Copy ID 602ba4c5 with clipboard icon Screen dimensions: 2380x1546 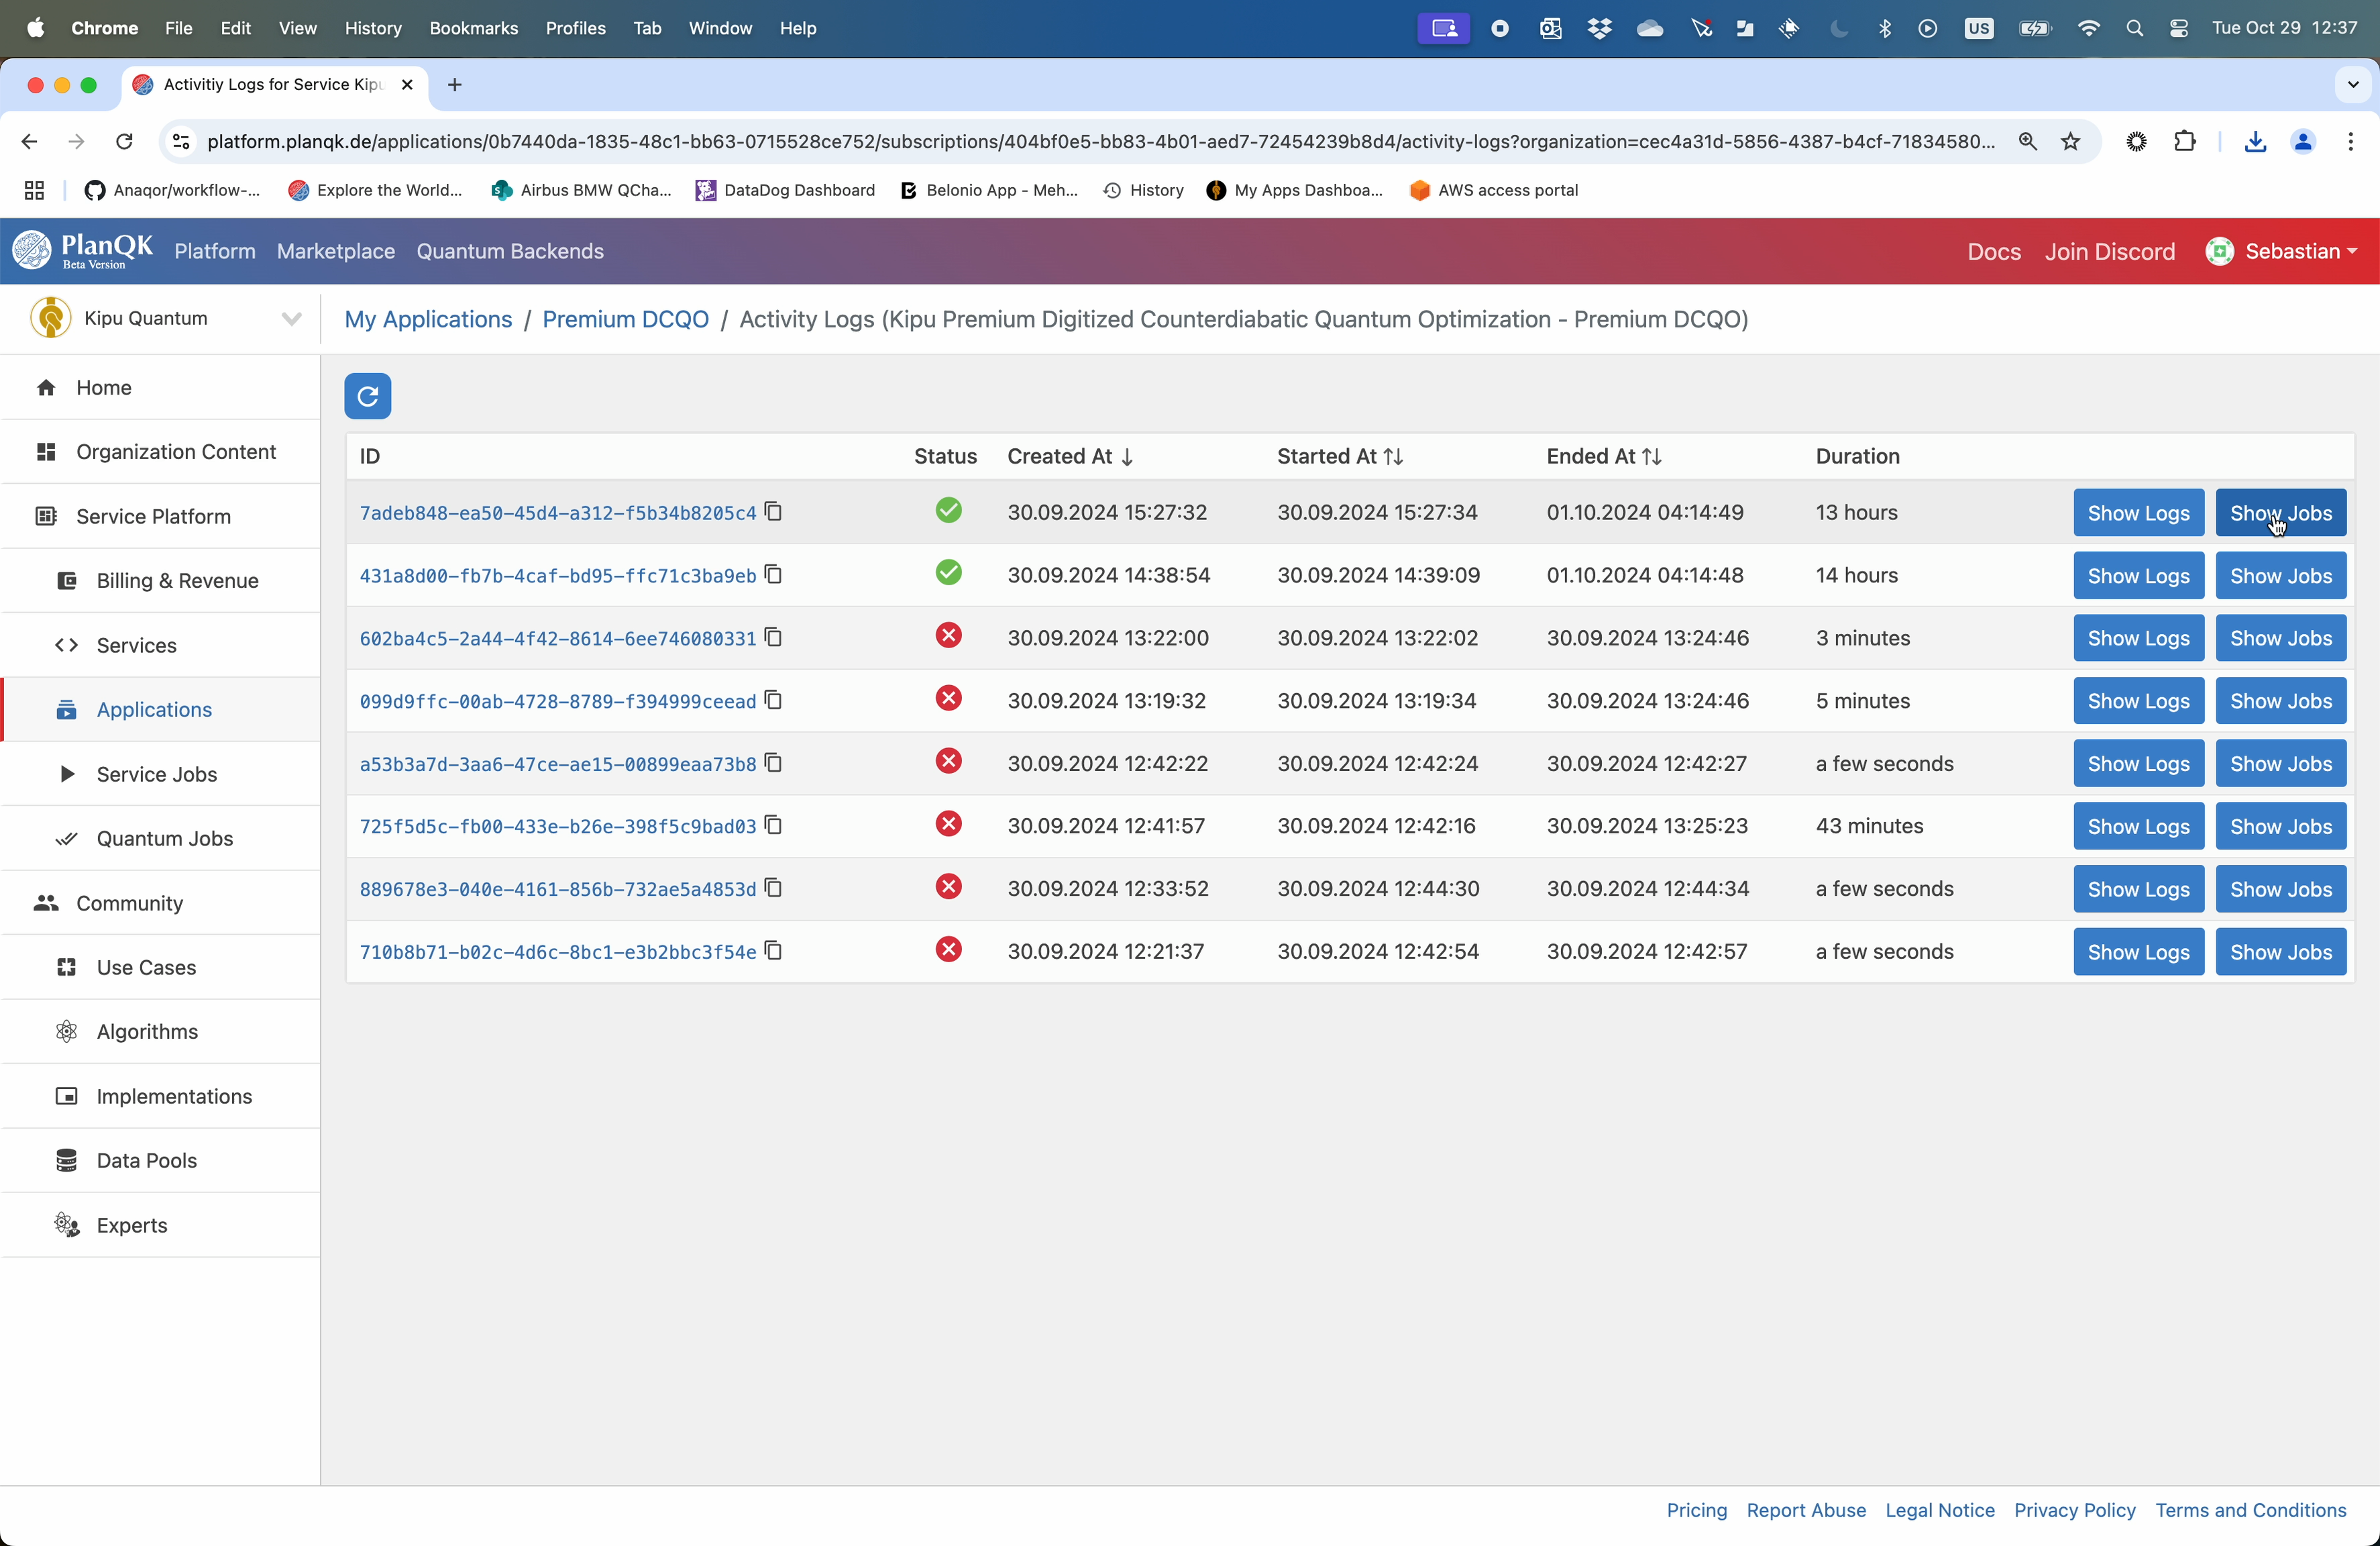[x=773, y=637]
